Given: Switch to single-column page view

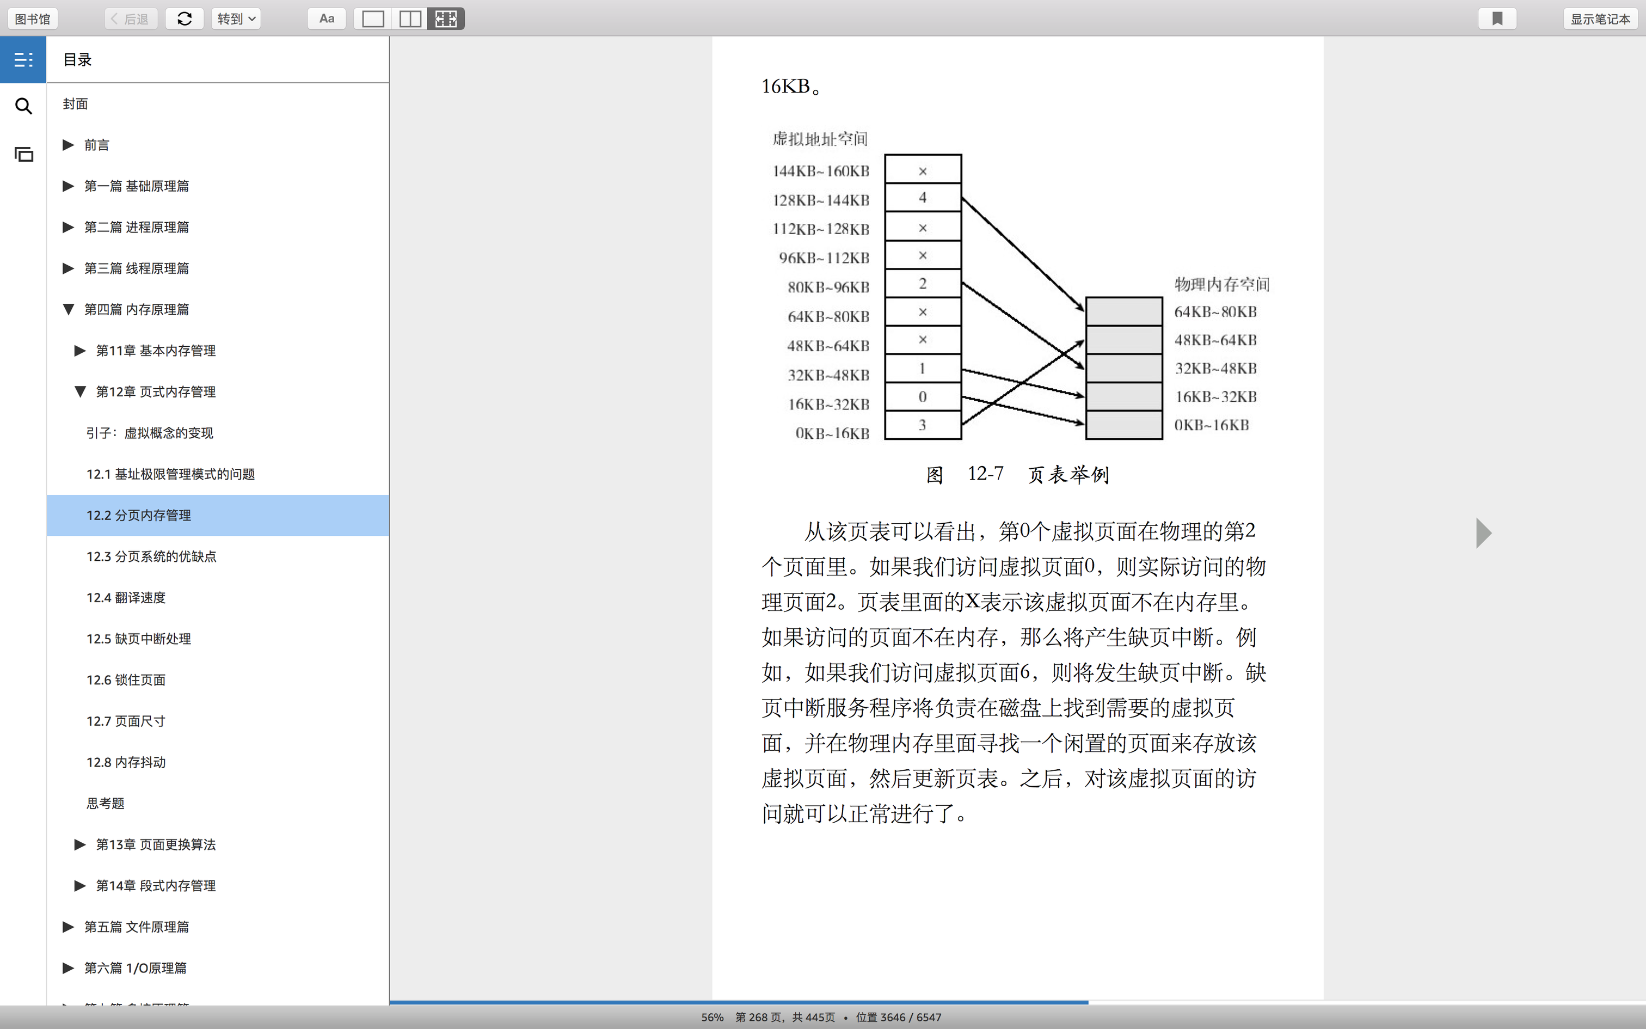Looking at the screenshot, I should 373,19.
